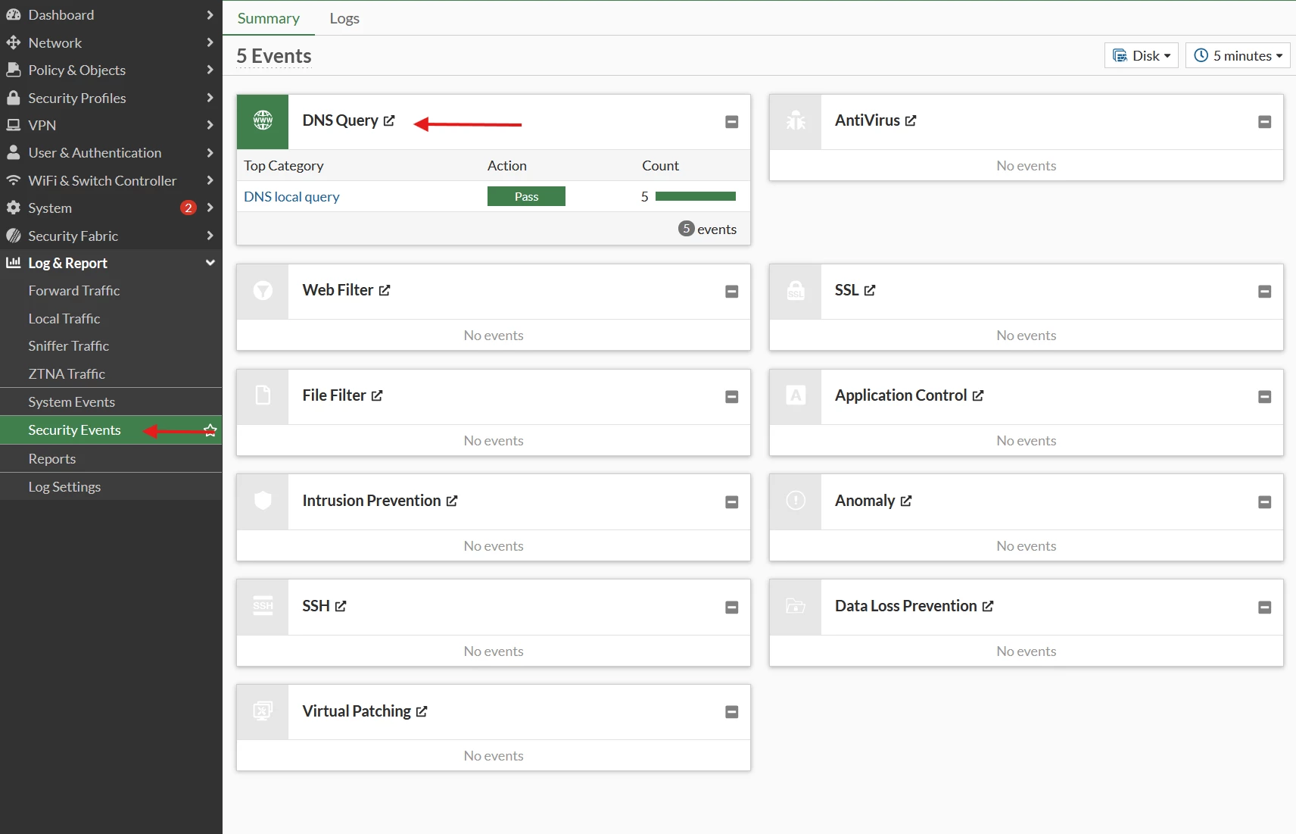
Task: Click the Anomaly exclamation icon
Action: (x=796, y=501)
